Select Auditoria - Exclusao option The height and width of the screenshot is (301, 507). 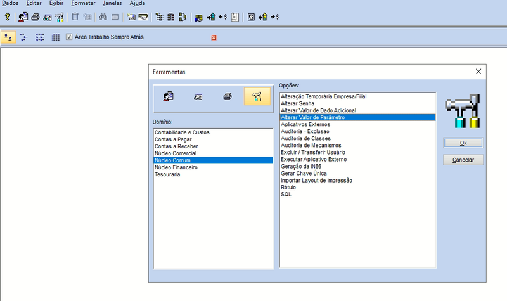point(357,131)
